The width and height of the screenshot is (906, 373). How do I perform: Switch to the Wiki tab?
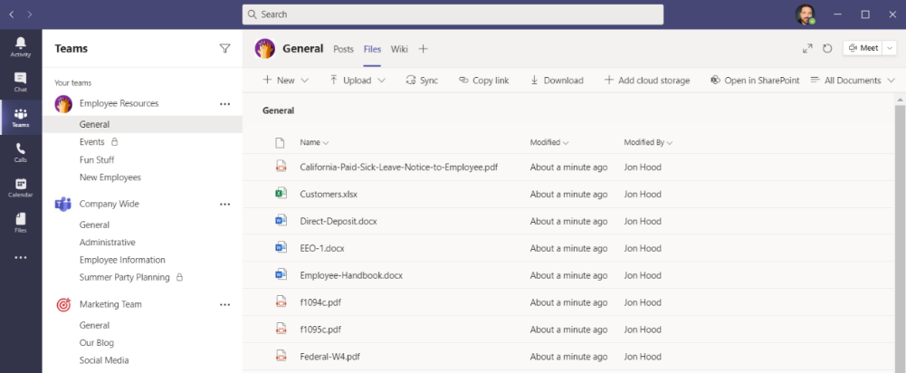[399, 49]
